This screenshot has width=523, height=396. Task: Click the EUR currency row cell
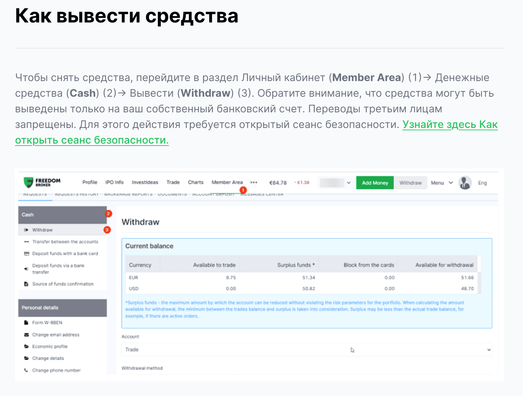(134, 277)
